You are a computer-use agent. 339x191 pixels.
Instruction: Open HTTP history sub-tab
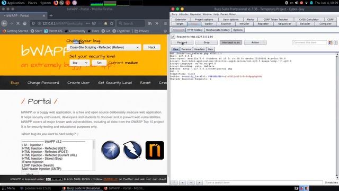pyautogui.click(x=195, y=30)
